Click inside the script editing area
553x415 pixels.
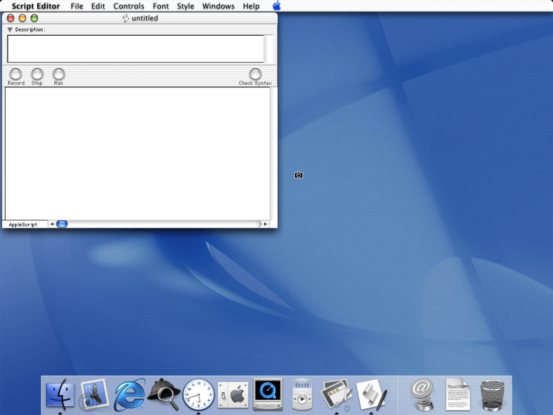pos(137,153)
